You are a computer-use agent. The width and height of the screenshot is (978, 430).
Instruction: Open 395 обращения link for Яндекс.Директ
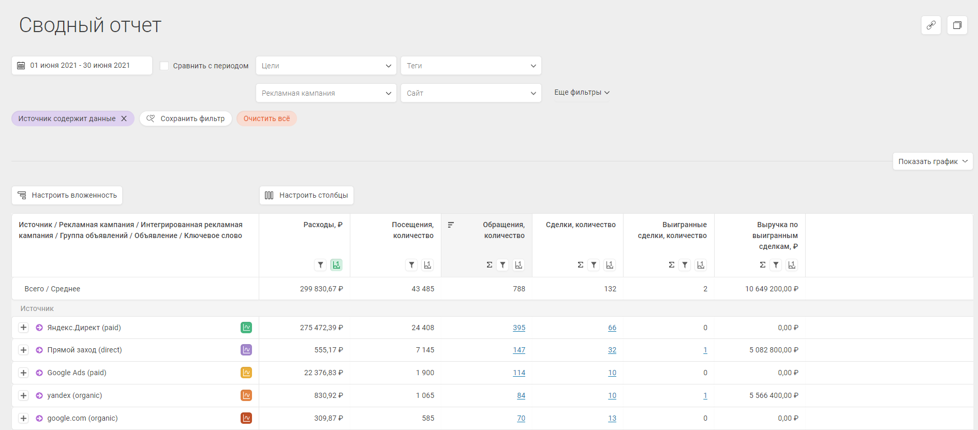[x=519, y=328]
